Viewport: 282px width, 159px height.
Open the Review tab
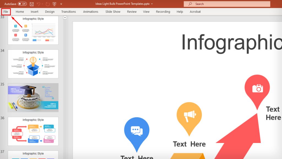click(132, 12)
